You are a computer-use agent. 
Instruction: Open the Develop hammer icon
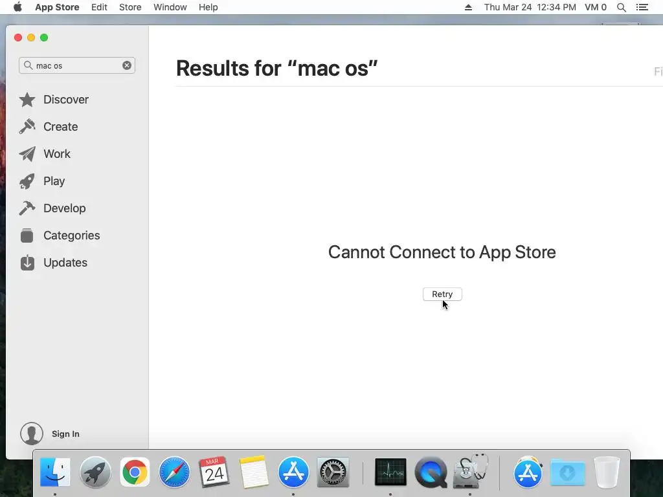(x=27, y=208)
